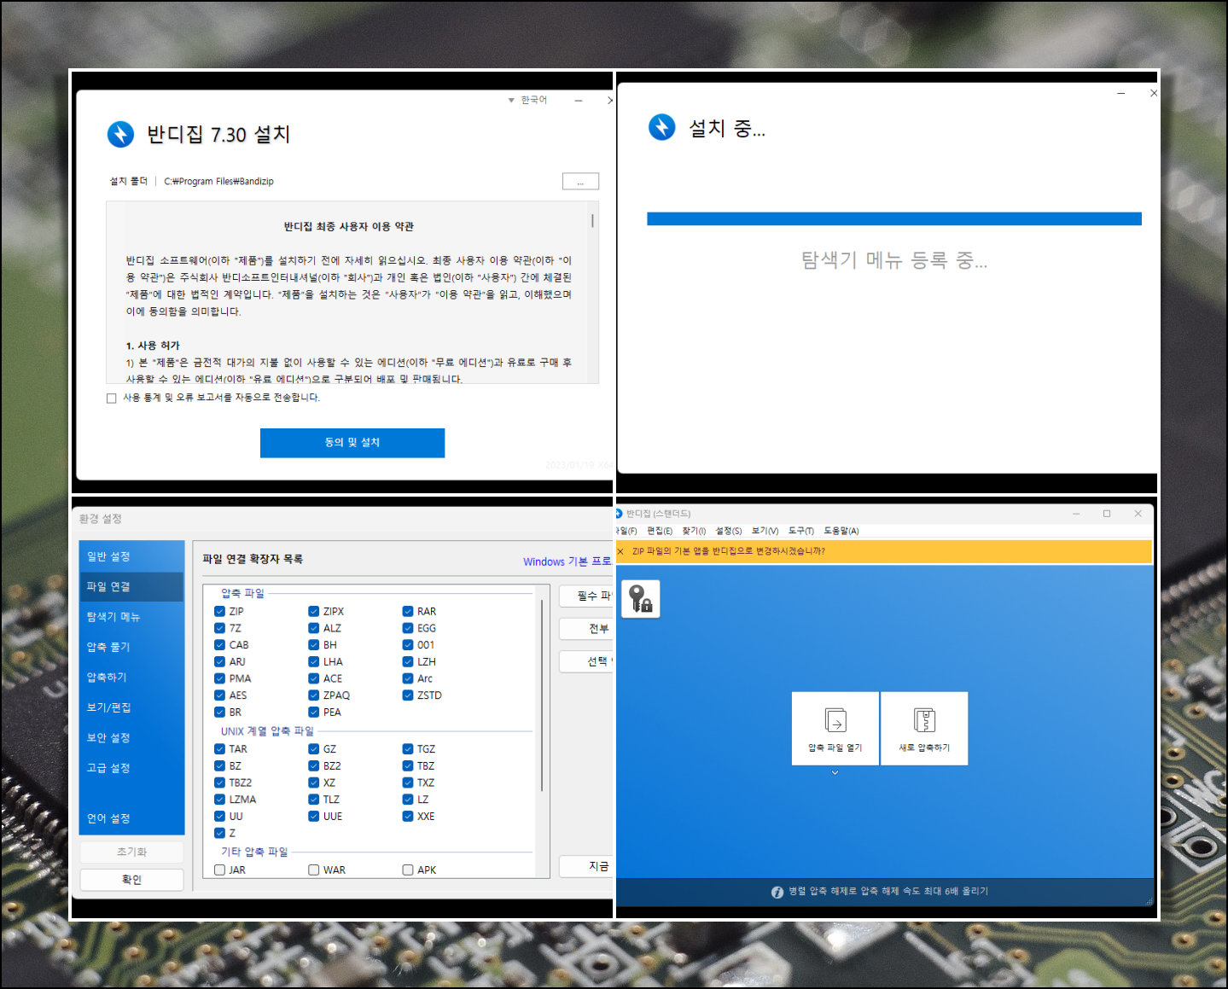
Task: Uncheck the Z extension checkbox
Action: [x=220, y=833]
